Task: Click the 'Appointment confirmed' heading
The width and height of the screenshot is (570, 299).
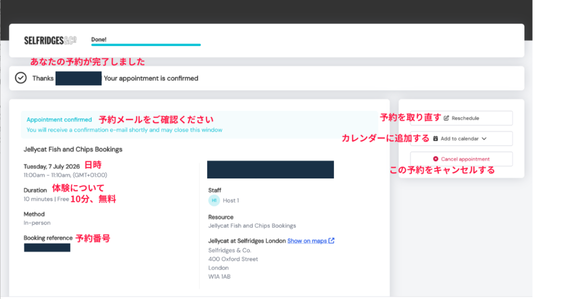Action: pyautogui.click(x=59, y=119)
